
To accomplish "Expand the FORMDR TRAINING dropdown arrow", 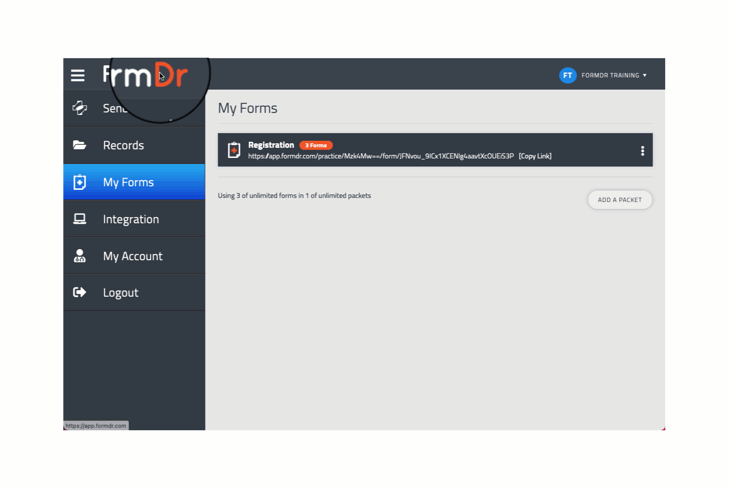I will (x=644, y=75).
